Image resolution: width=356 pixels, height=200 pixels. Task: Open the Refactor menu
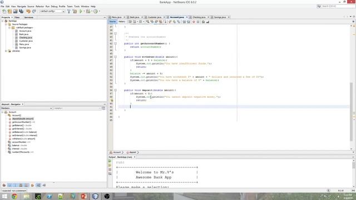click(39, 6)
